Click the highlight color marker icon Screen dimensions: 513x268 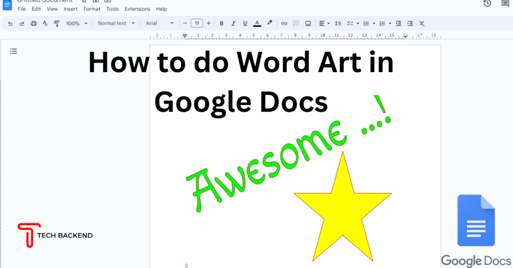point(270,23)
